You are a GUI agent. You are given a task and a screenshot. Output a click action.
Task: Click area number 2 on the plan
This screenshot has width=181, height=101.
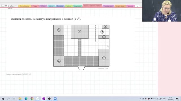102,32
